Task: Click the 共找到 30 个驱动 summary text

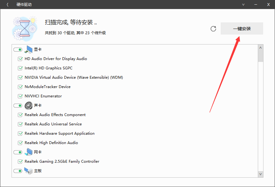Action: [76, 33]
